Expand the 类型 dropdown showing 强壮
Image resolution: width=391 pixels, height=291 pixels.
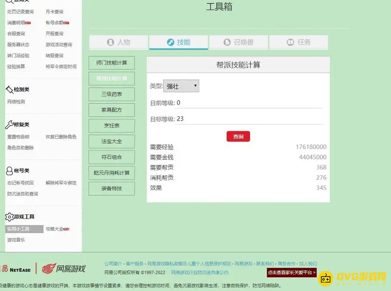(x=181, y=86)
